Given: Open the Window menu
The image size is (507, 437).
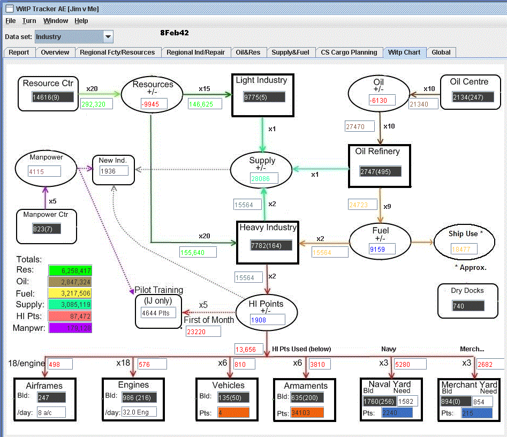Looking at the screenshot, I should (x=56, y=21).
